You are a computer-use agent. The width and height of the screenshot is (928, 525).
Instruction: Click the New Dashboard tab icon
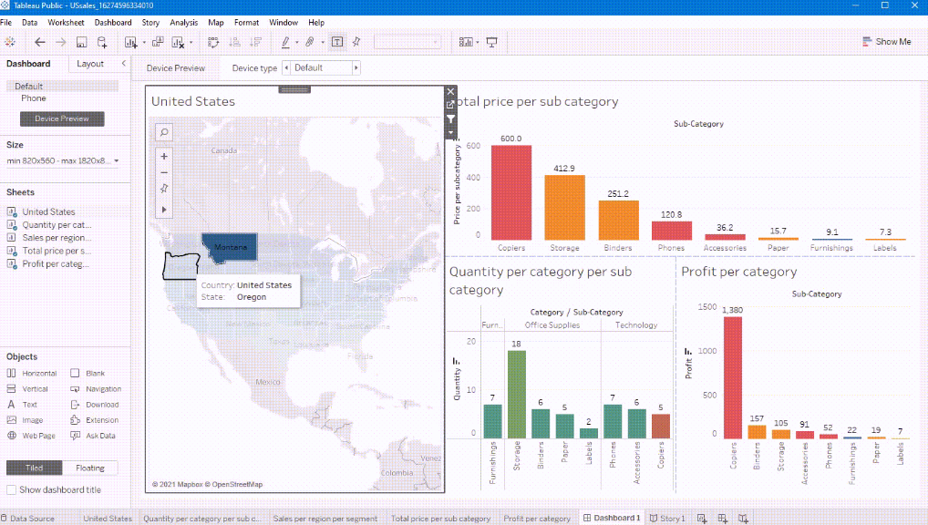click(x=723, y=519)
